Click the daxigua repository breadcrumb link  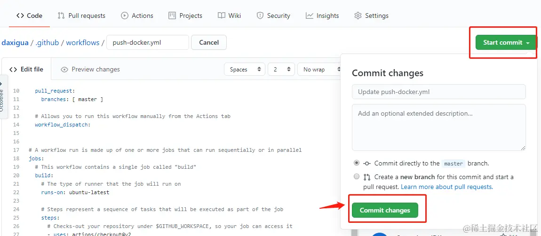pyautogui.click(x=15, y=43)
